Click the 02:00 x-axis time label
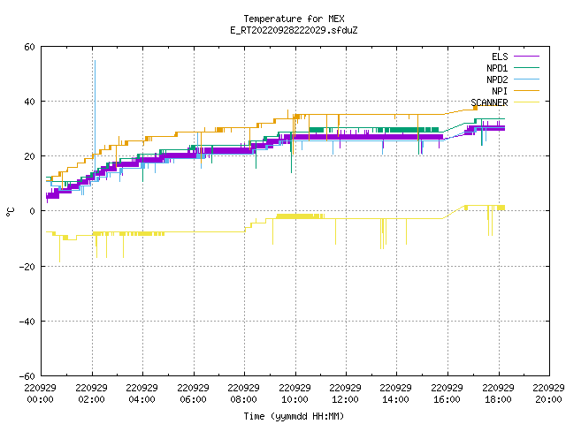 point(91,399)
